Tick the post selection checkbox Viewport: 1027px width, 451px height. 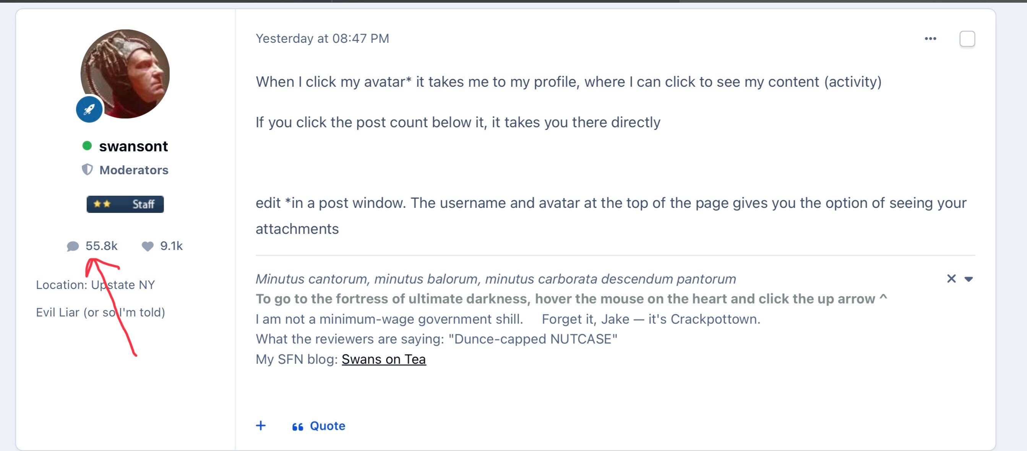[967, 39]
